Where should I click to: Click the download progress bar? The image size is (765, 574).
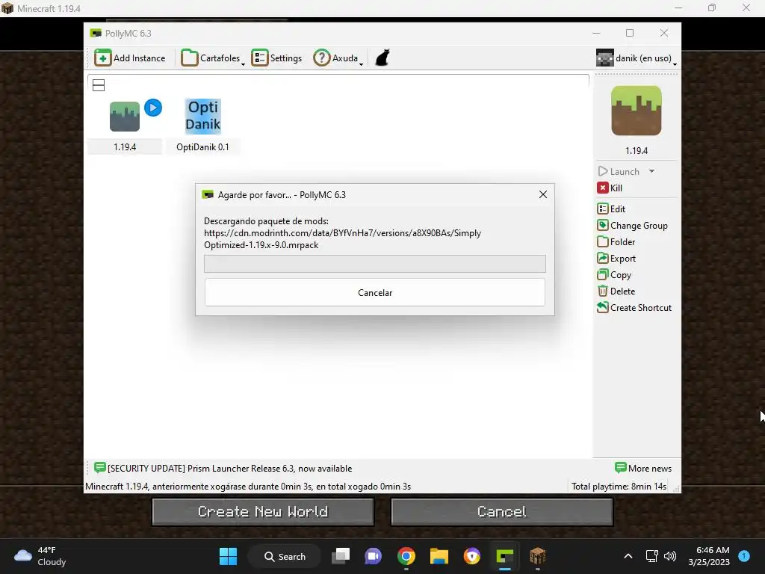coord(375,264)
